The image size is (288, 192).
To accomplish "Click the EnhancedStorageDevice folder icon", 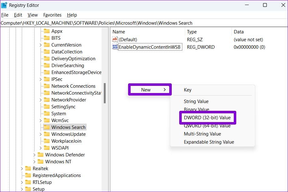I will (47, 72).
